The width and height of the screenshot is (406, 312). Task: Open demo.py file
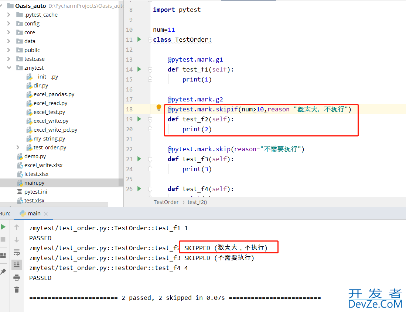[x=35, y=156]
